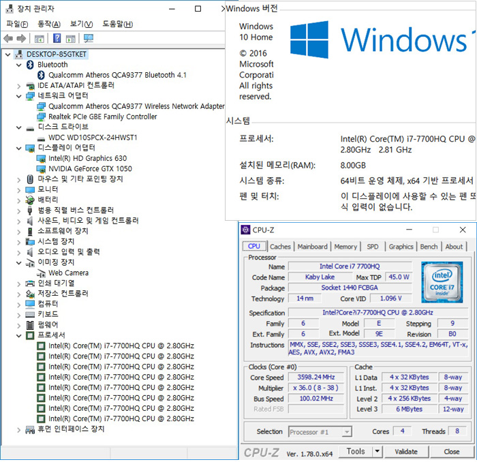Open the 파일(F) menu
The image size is (477, 462).
click(17, 24)
